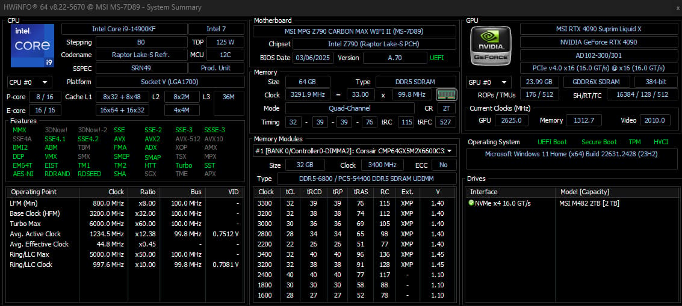Select the MSI M482 2TB drive entry
The height and width of the screenshot is (306, 682).
(589, 203)
